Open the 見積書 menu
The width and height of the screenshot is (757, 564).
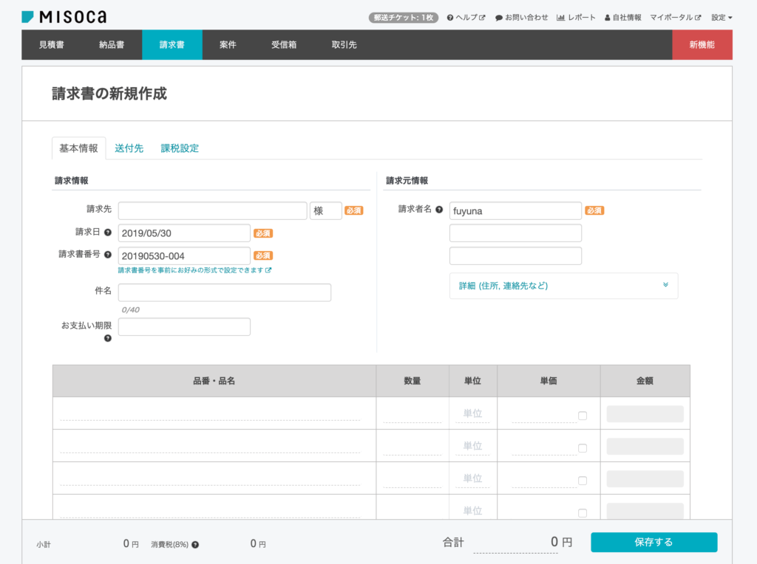click(52, 45)
